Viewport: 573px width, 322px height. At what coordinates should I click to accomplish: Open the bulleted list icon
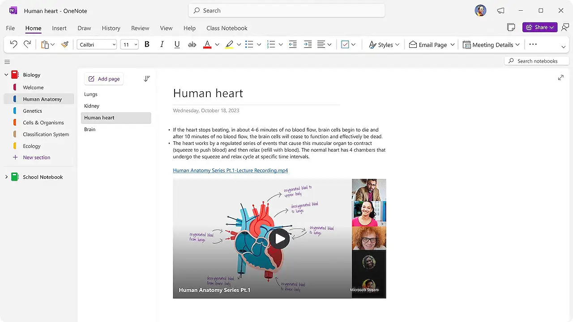[x=249, y=44]
